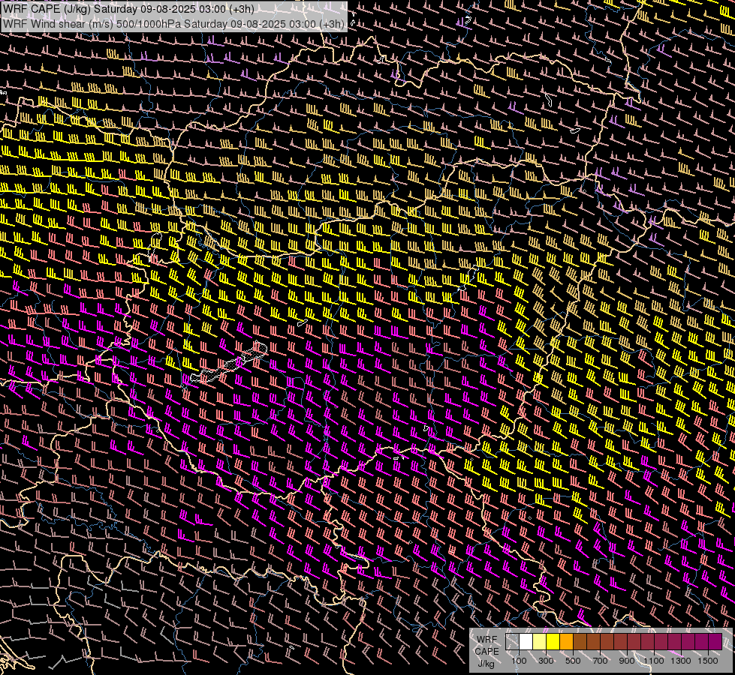Click the 500 legend value

tap(573, 661)
